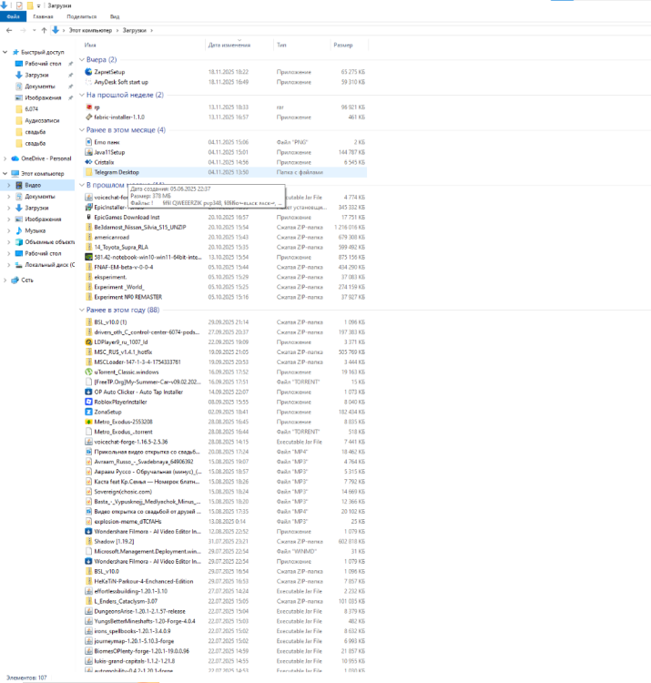651x683 pixels.
Task: Click 'Этот компьютер' in address breadcrumb
Action: click(90, 30)
